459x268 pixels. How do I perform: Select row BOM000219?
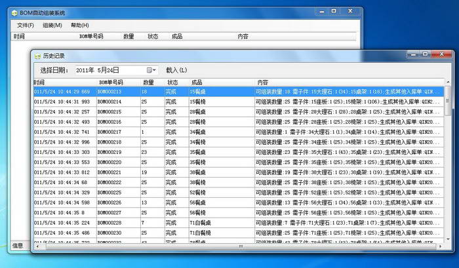239,152
